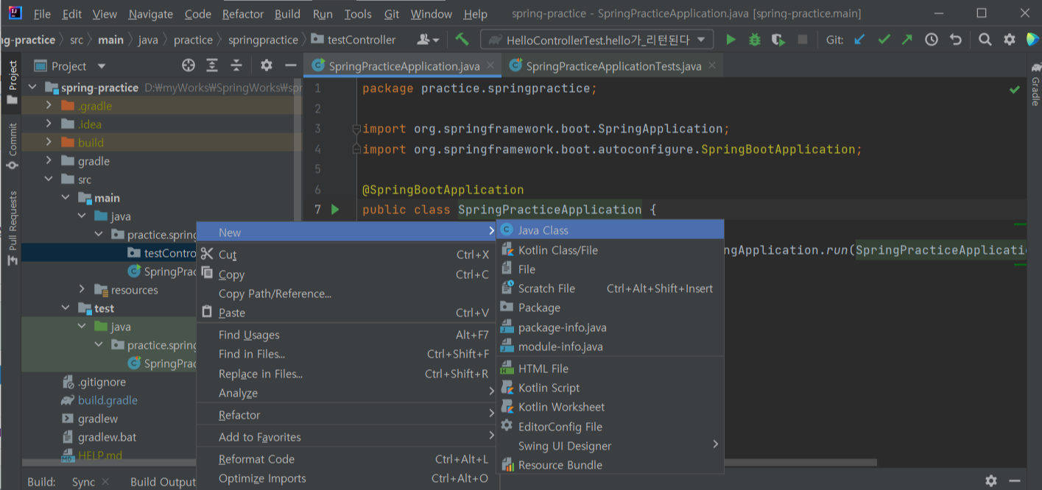Choose Resource Bundle in New submenu

pyautogui.click(x=610, y=465)
